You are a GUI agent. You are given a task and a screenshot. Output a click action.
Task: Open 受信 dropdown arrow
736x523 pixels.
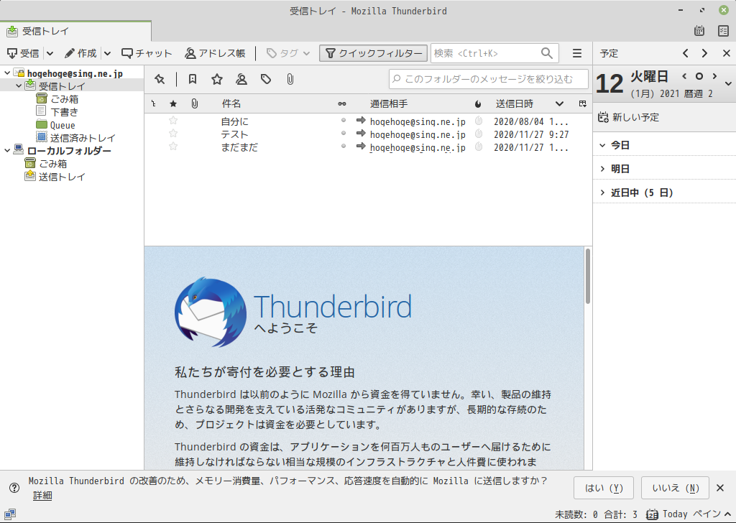tap(50, 53)
